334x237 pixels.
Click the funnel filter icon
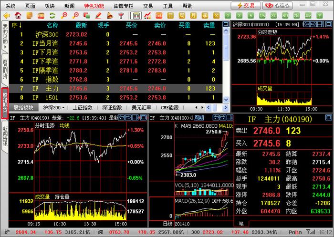[x=121, y=16]
